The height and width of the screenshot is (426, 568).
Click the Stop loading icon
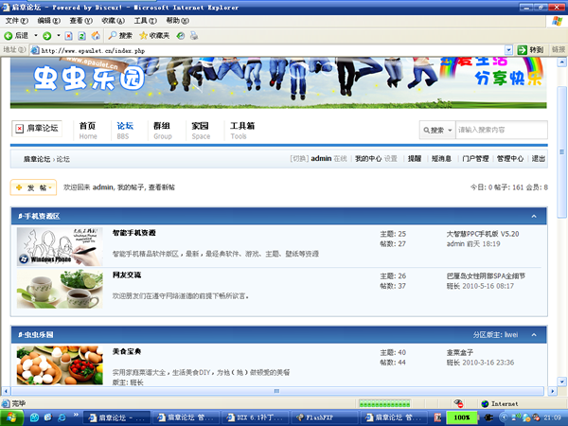point(68,36)
